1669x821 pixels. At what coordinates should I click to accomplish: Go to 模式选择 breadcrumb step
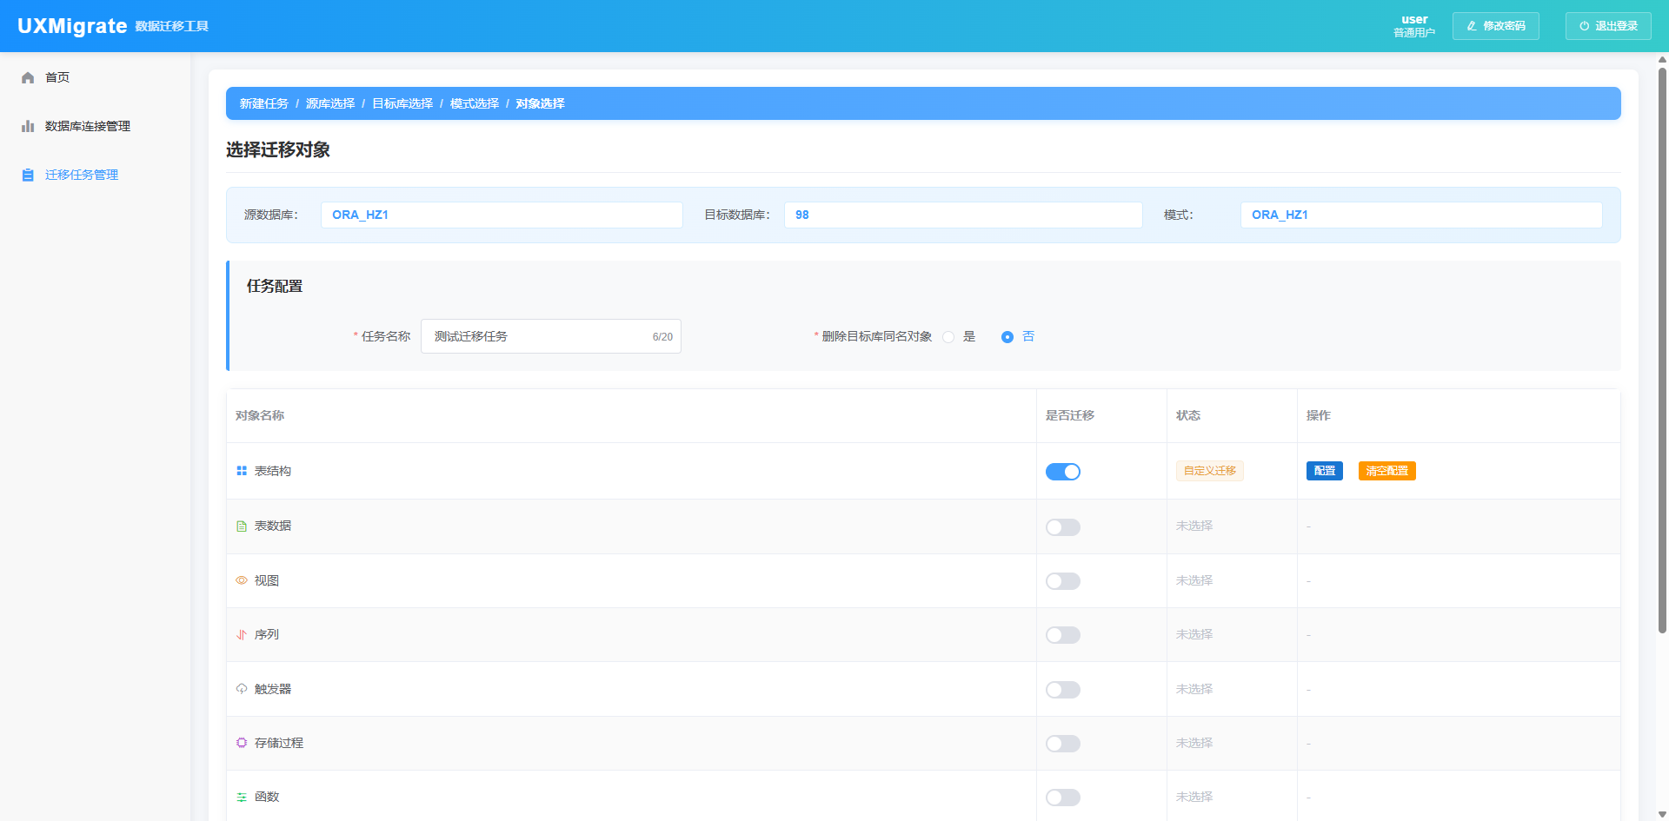coord(475,103)
